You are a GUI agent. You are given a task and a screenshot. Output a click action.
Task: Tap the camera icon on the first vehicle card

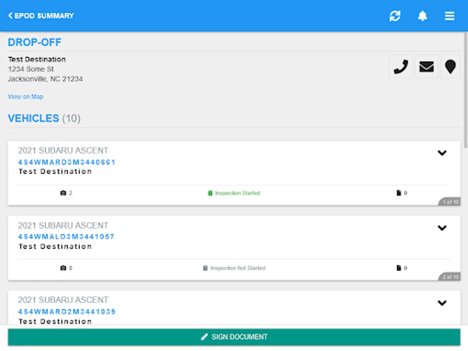tap(63, 192)
